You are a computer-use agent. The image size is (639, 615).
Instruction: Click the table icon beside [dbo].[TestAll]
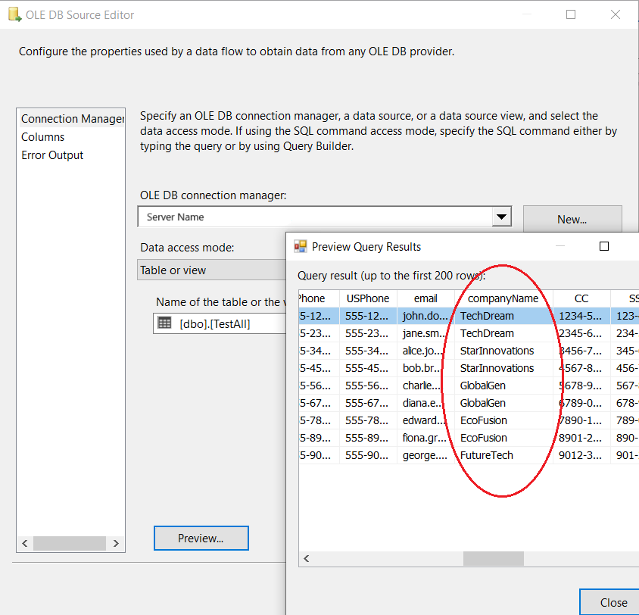[x=164, y=323]
